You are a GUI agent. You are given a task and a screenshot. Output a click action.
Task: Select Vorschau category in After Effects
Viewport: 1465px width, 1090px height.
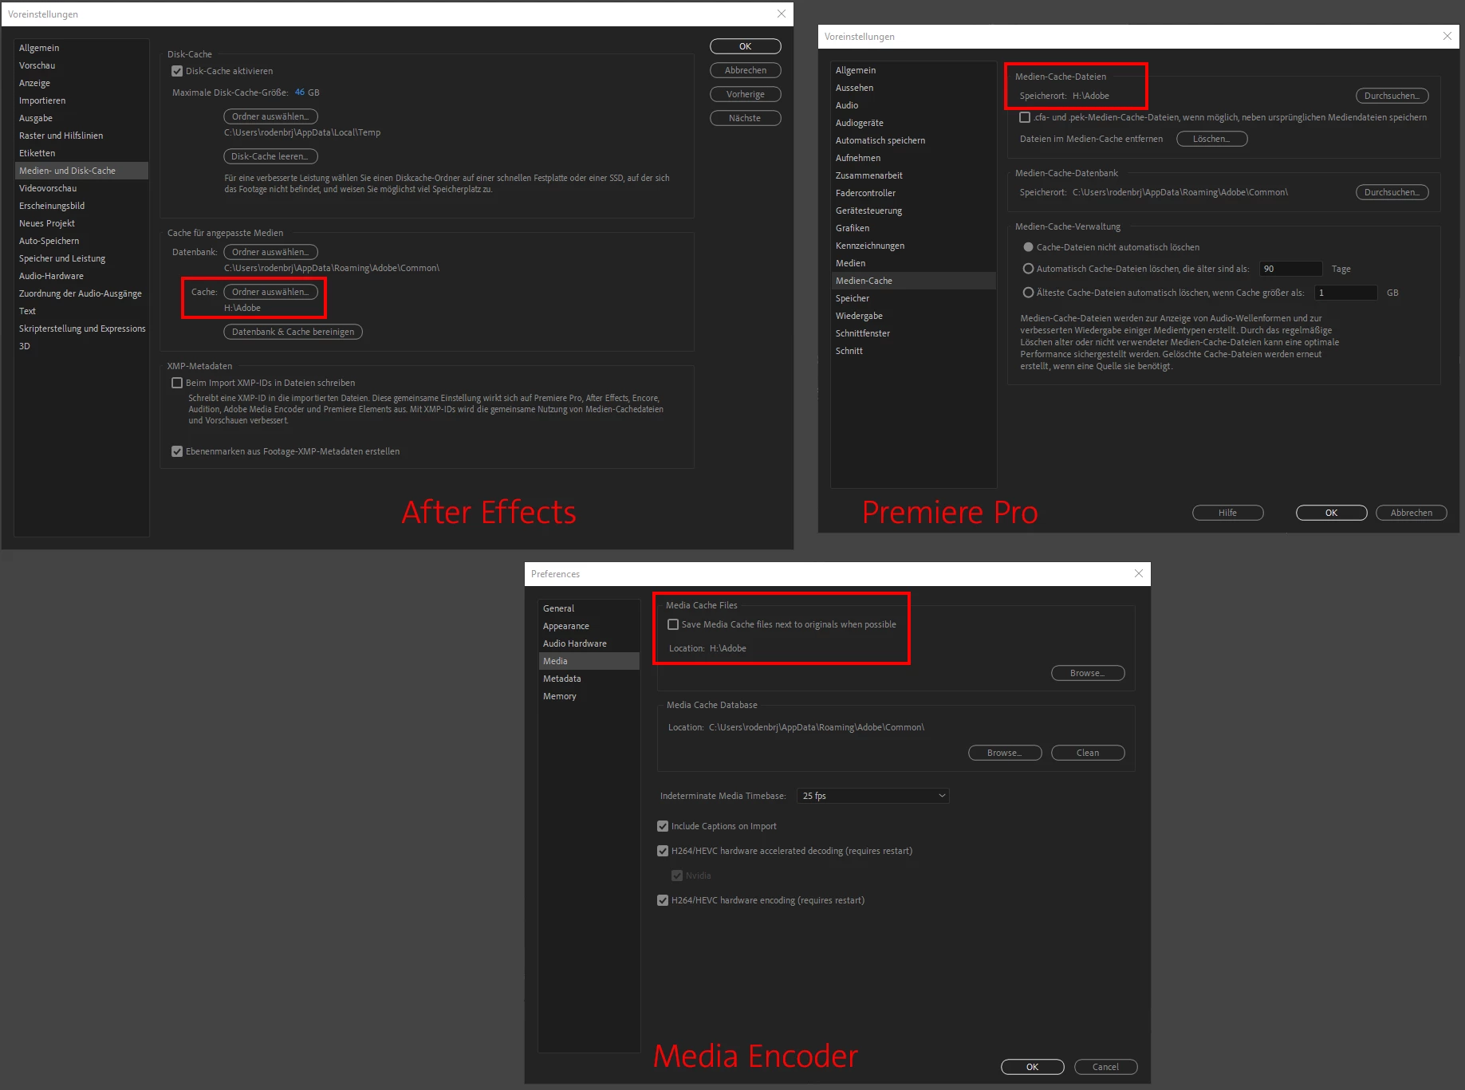pos(81,65)
